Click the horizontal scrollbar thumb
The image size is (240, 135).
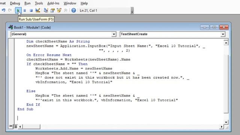coord(31,127)
